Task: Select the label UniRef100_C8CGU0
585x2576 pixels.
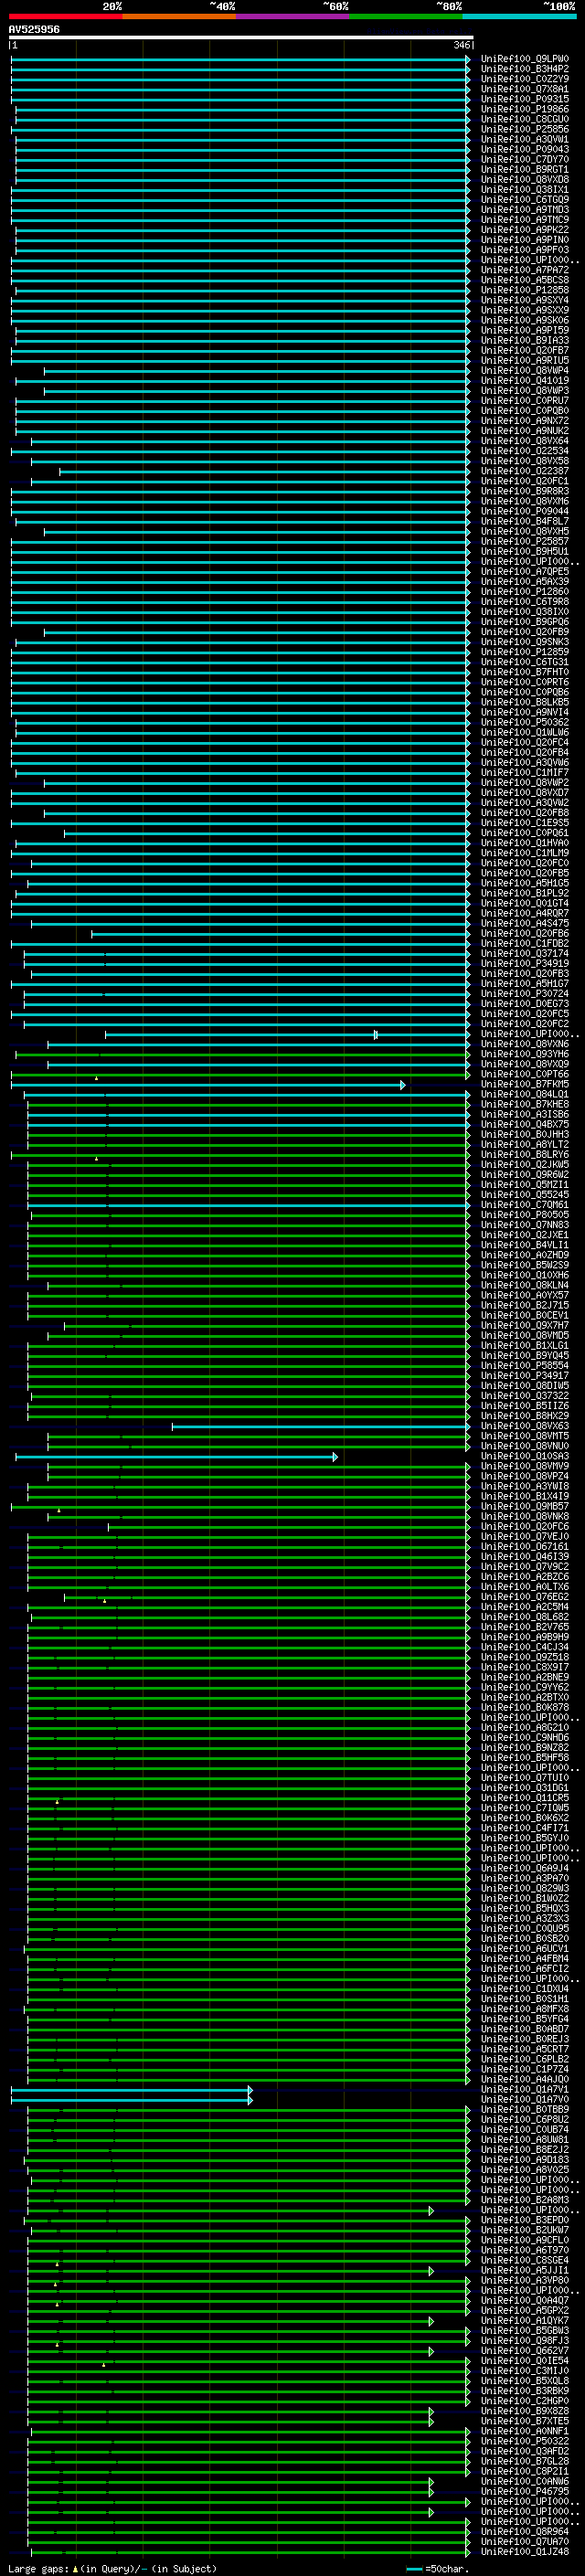Action: 525,119
